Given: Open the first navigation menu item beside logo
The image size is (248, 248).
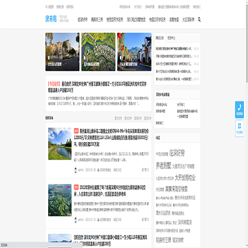Looking at the screenshot, I should (x=83, y=19).
